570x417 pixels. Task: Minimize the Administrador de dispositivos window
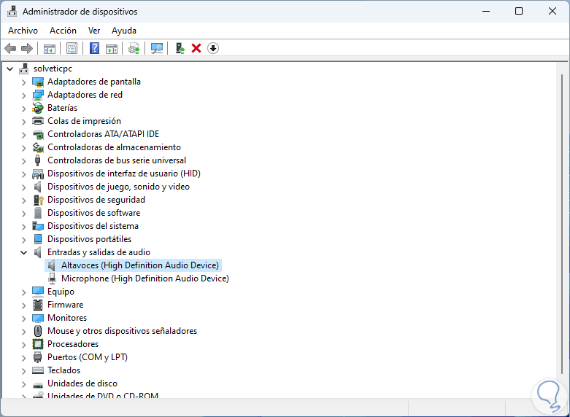(486, 11)
